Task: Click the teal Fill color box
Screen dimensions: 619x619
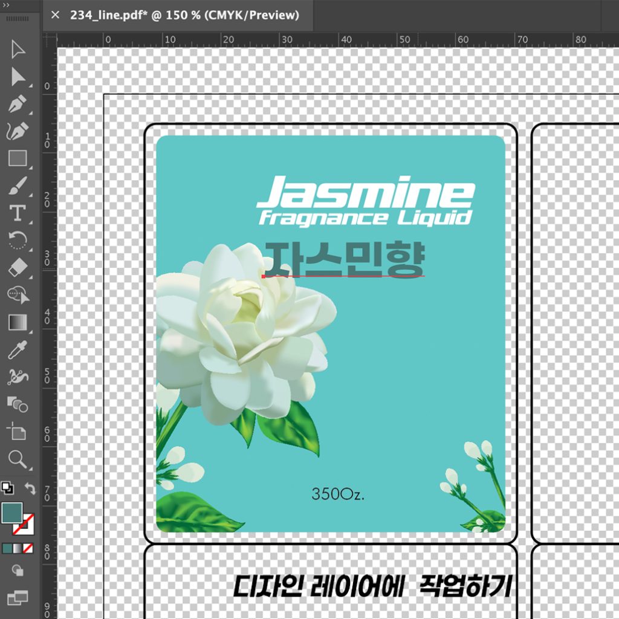Action: tap(12, 513)
